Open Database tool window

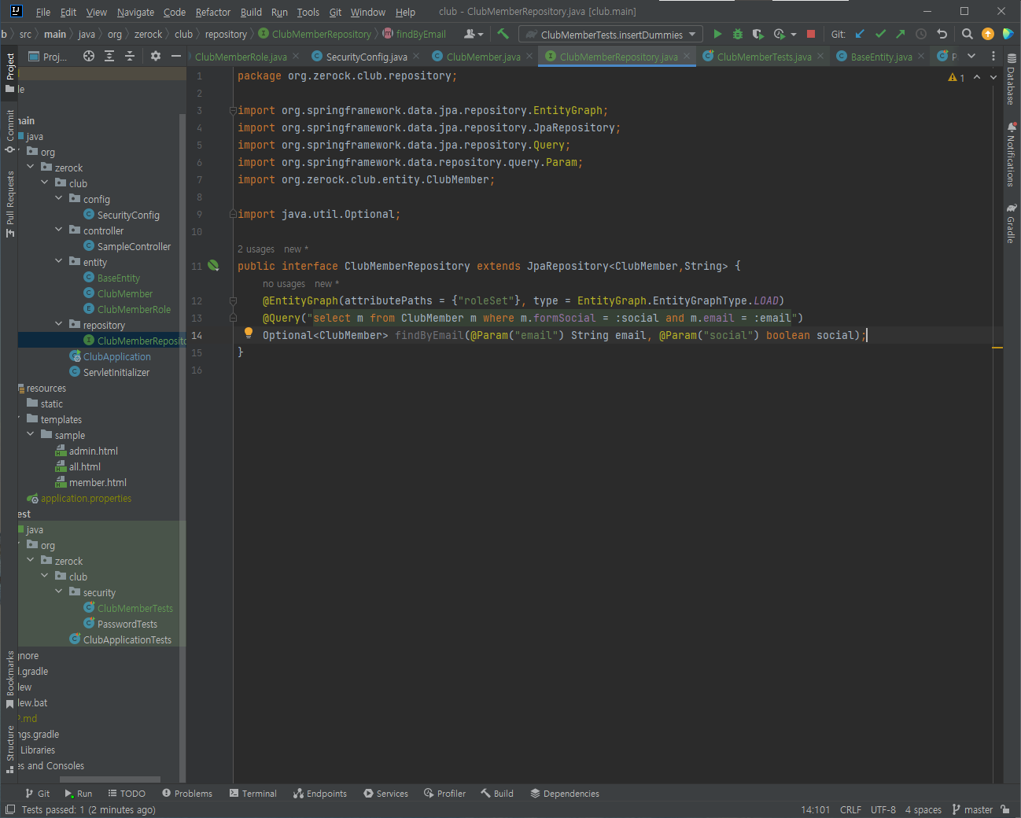pos(1012,79)
